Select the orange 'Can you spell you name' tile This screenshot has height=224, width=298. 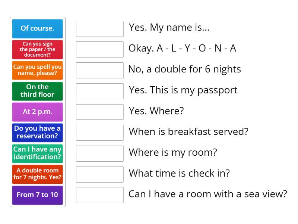(37, 70)
